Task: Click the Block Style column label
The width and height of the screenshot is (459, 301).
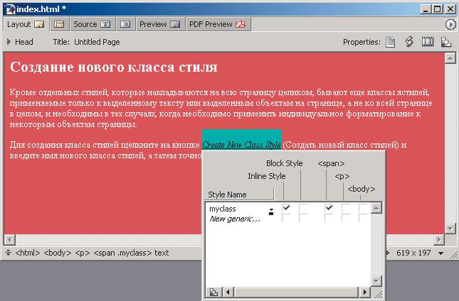Action: (x=284, y=163)
